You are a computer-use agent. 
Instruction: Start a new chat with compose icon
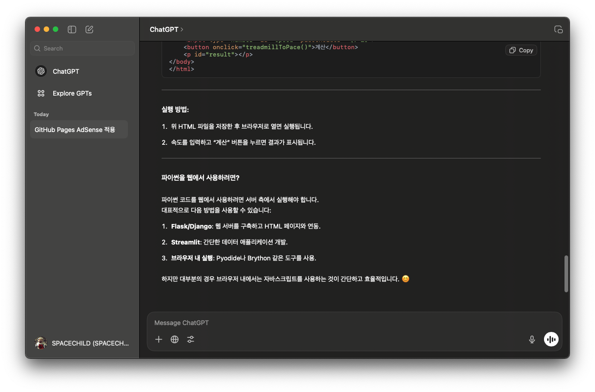[89, 29]
